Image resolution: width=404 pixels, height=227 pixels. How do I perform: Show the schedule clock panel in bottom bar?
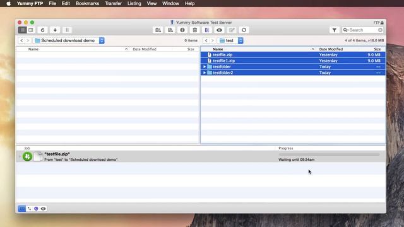[x=36, y=209]
